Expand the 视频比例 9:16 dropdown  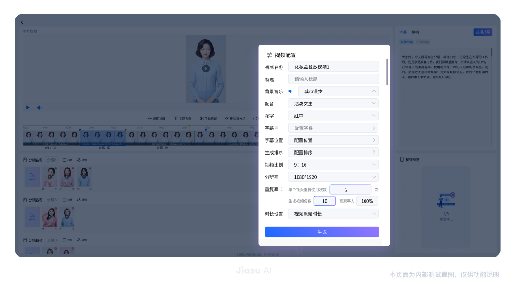click(x=333, y=165)
